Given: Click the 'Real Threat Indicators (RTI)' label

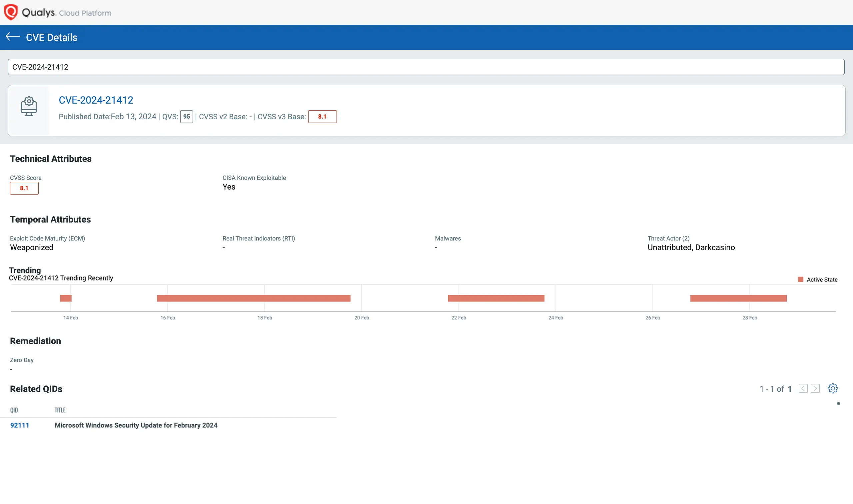Looking at the screenshot, I should [x=259, y=239].
